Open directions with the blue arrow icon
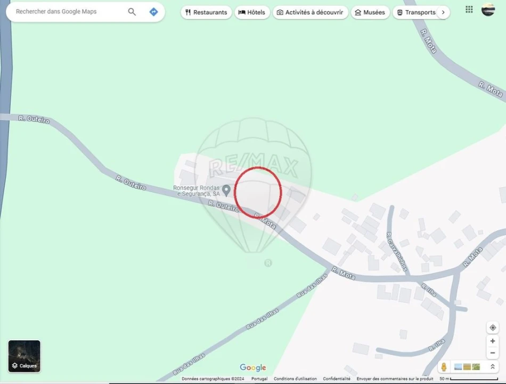Viewport: 506px width, 384px height. 153,12
